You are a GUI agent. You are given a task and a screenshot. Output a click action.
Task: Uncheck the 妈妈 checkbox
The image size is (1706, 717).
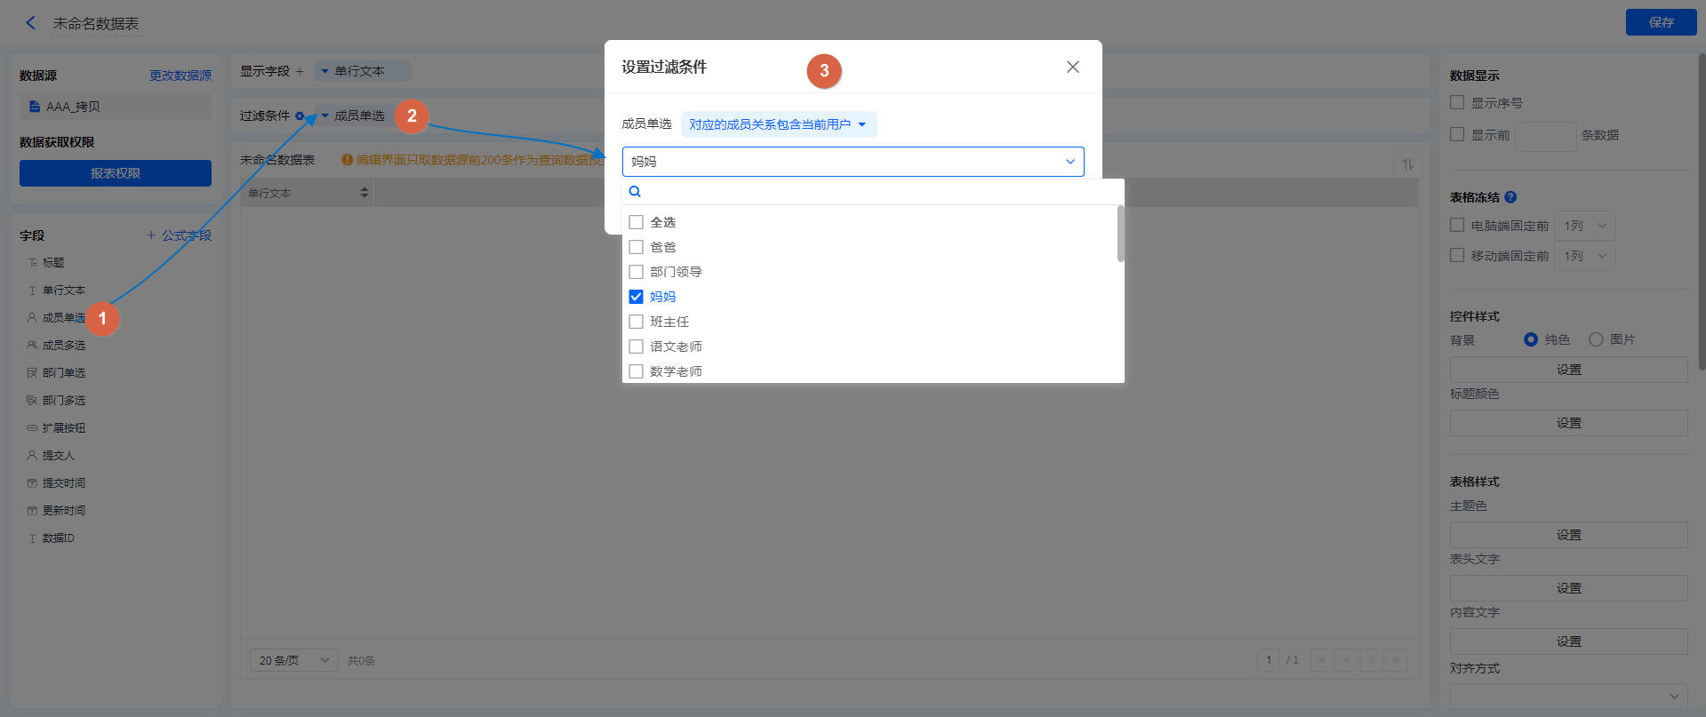637,297
